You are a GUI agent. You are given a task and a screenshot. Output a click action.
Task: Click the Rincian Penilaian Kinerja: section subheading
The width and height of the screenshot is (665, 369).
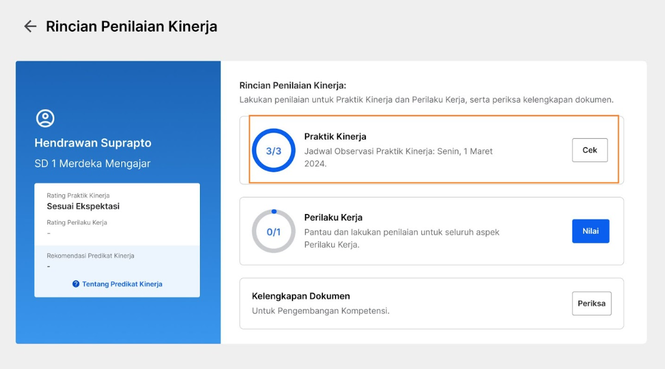click(293, 85)
